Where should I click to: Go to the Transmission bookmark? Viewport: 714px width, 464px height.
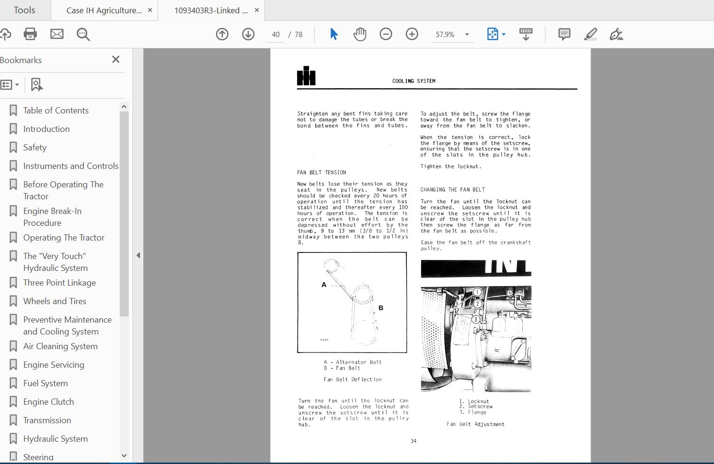click(47, 420)
